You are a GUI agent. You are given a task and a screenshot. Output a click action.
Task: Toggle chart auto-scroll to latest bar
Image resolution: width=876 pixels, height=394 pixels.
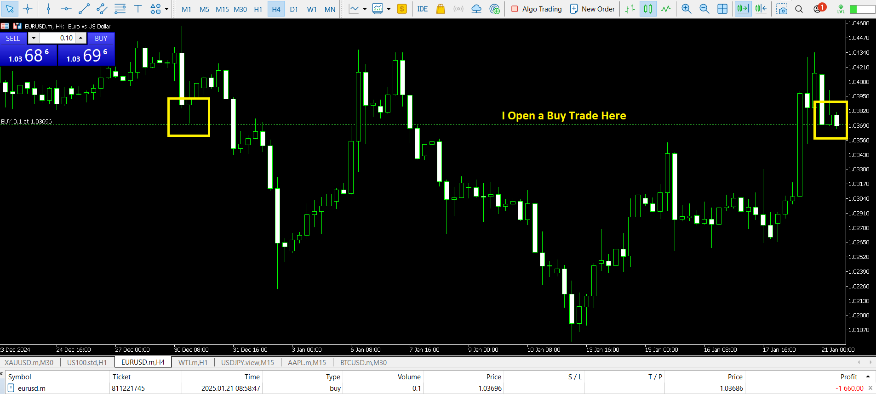tap(743, 9)
